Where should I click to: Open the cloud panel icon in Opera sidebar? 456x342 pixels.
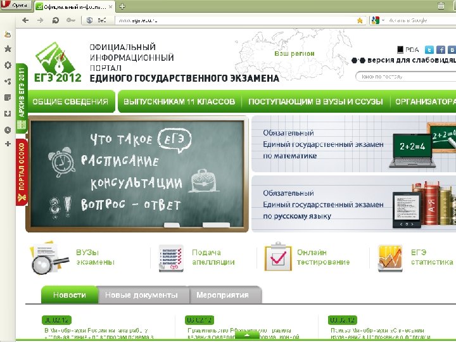pyautogui.click(x=8, y=35)
